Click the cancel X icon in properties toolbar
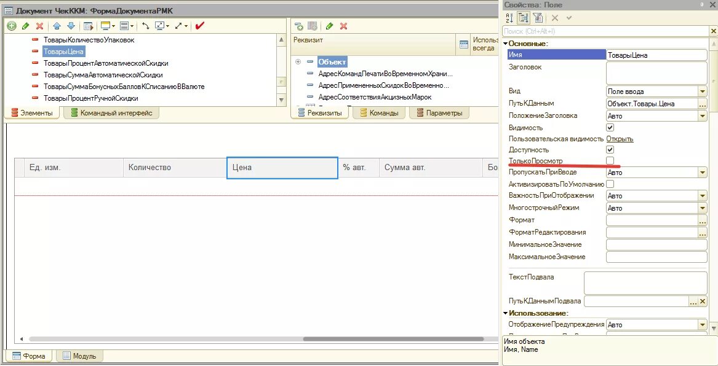The width and height of the screenshot is (718, 366). [x=554, y=18]
